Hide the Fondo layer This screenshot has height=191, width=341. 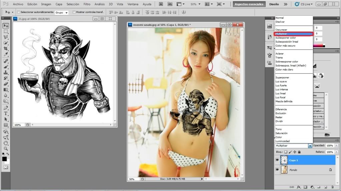[x=277, y=170]
